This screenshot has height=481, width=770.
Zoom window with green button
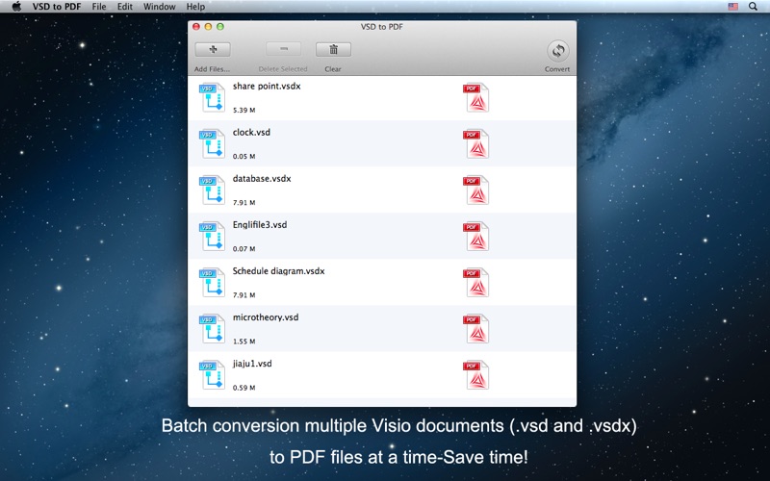pos(220,27)
